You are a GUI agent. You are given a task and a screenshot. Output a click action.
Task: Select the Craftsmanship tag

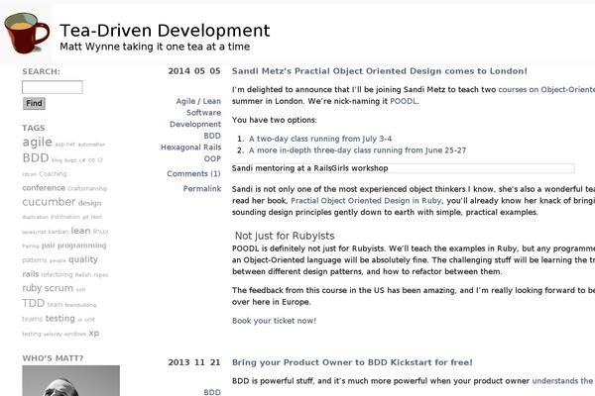coord(87,189)
